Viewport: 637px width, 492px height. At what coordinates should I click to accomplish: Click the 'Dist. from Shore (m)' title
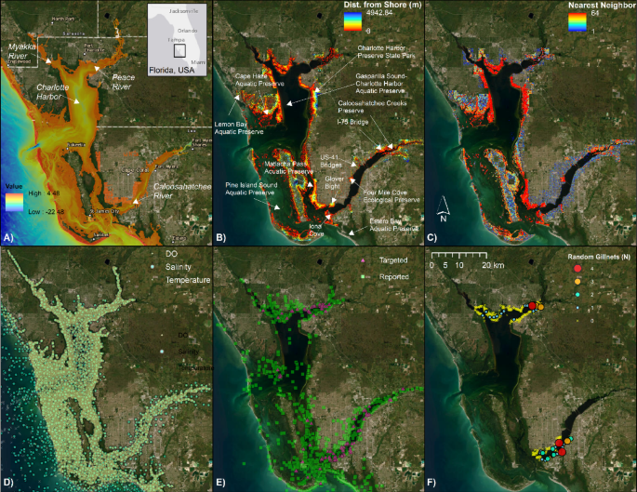tap(382, 5)
